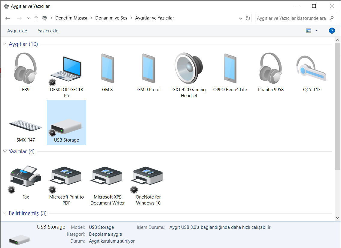This screenshot has height=248, width=341.
Task: Collapse the Aygıtlar (10) group
Action: [5, 44]
